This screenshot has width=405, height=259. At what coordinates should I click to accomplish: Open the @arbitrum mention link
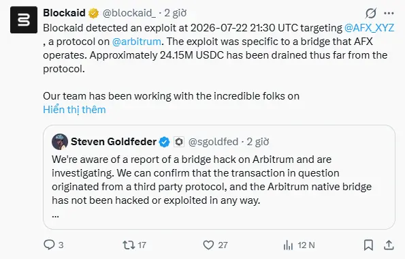pos(136,42)
